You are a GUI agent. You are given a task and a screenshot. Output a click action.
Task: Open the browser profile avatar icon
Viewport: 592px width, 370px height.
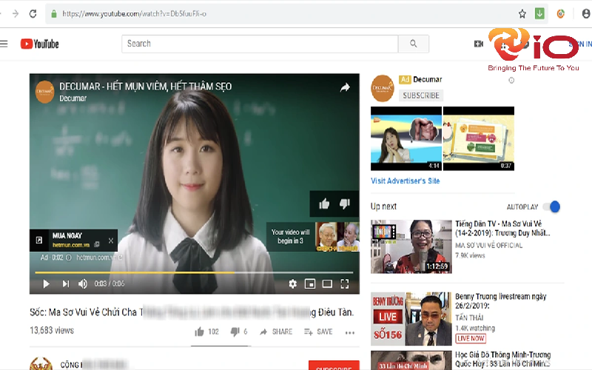tap(586, 14)
